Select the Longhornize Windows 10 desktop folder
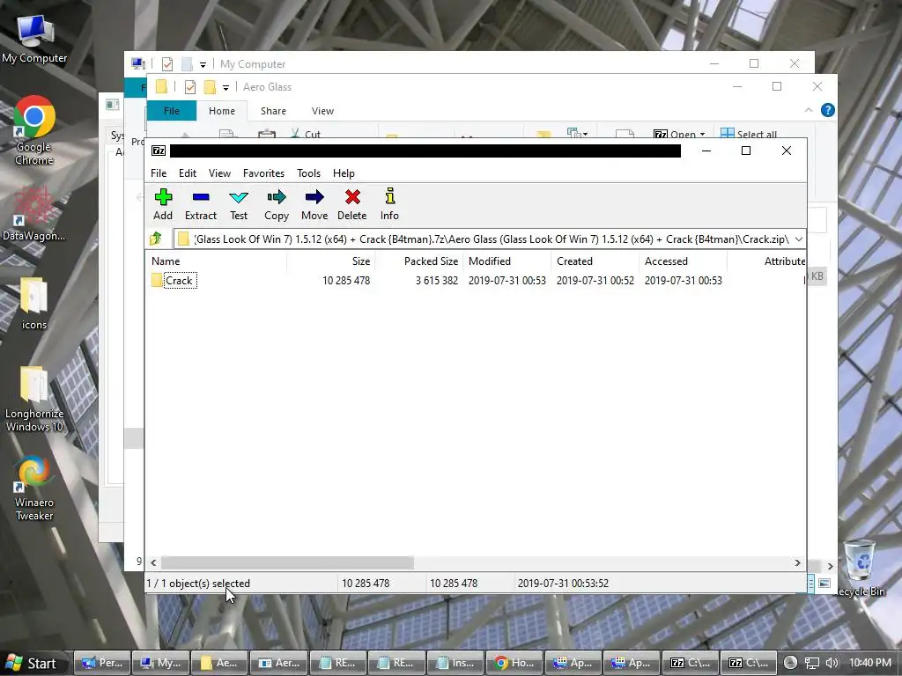The width and height of the screenshot is (902, 676). pyautogui.click(x=34, y=399)
